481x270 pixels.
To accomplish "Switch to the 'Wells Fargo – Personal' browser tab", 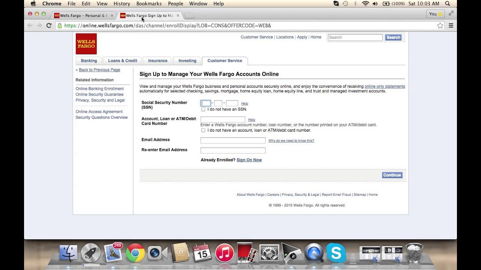I will [81, 15].
